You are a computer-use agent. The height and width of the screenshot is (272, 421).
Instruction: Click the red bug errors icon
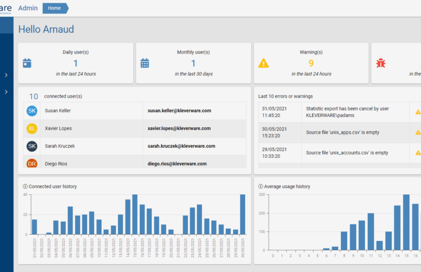point(381,63)
